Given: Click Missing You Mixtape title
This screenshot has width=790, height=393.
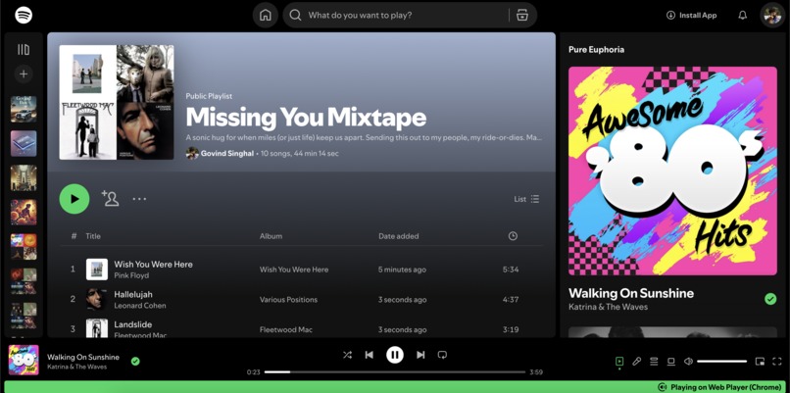Looking at the screenshot, I should [x=306, y=118].
